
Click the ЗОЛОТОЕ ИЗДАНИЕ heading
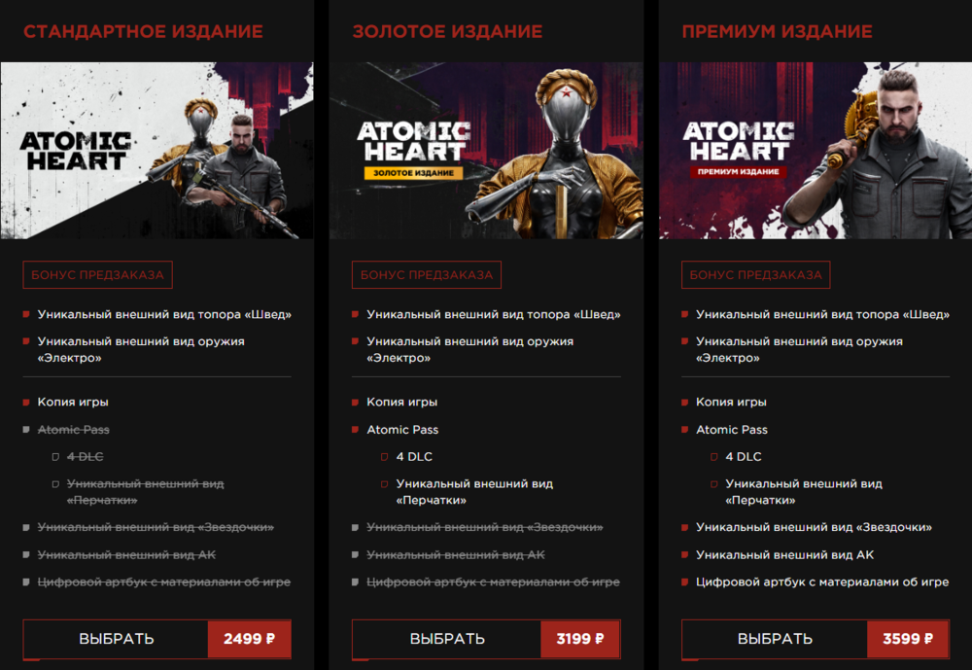[447, 32]
